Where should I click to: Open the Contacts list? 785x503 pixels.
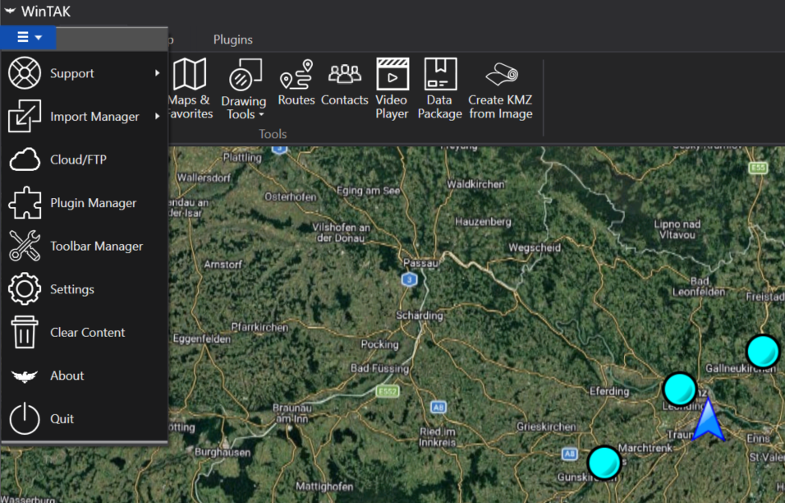(x=344, y=84)
